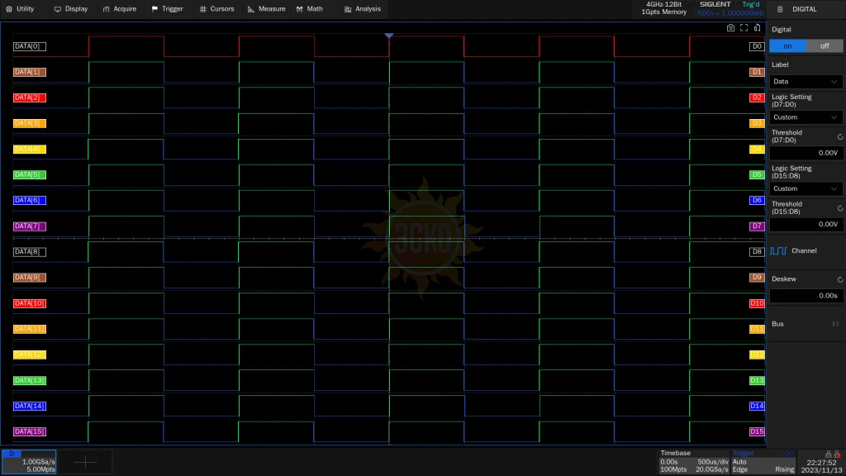Open the Cursors menu
This screenshot has height=476, width=846.
click(x=217, y=9)
